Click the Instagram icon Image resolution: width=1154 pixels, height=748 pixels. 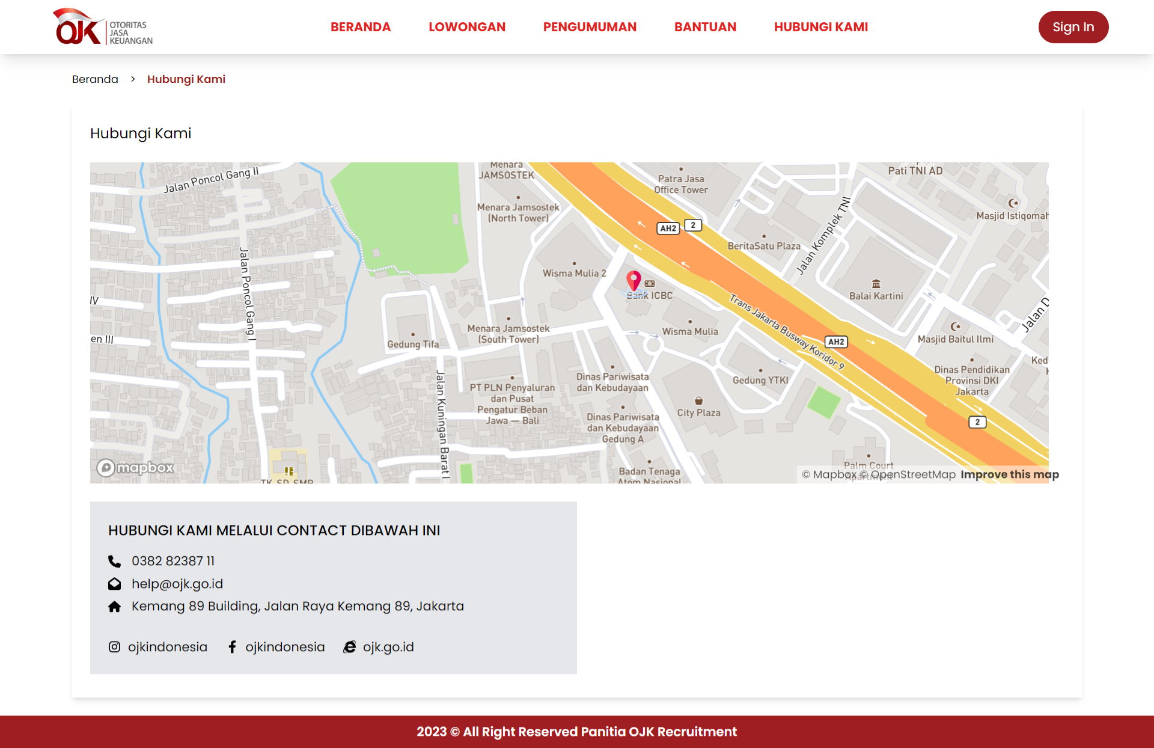pos(114,647)
